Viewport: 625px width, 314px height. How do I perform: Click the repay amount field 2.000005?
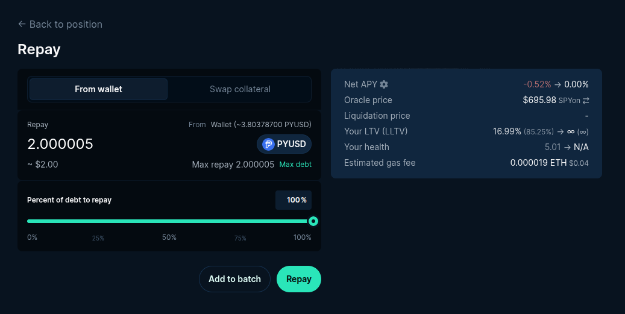(x=60, y=144)
